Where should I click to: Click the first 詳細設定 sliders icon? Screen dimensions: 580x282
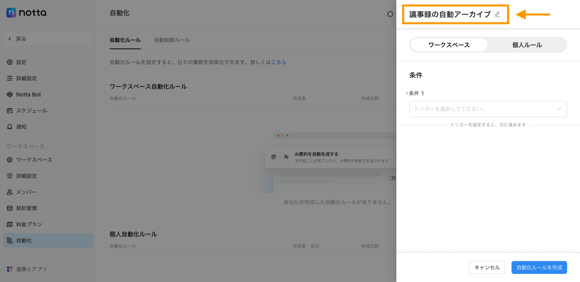click(x=10, y=78)
